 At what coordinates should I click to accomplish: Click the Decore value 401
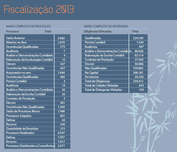tap(63, 103)
